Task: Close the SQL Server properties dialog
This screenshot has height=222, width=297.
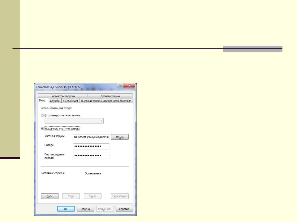Action: (129, 86)
